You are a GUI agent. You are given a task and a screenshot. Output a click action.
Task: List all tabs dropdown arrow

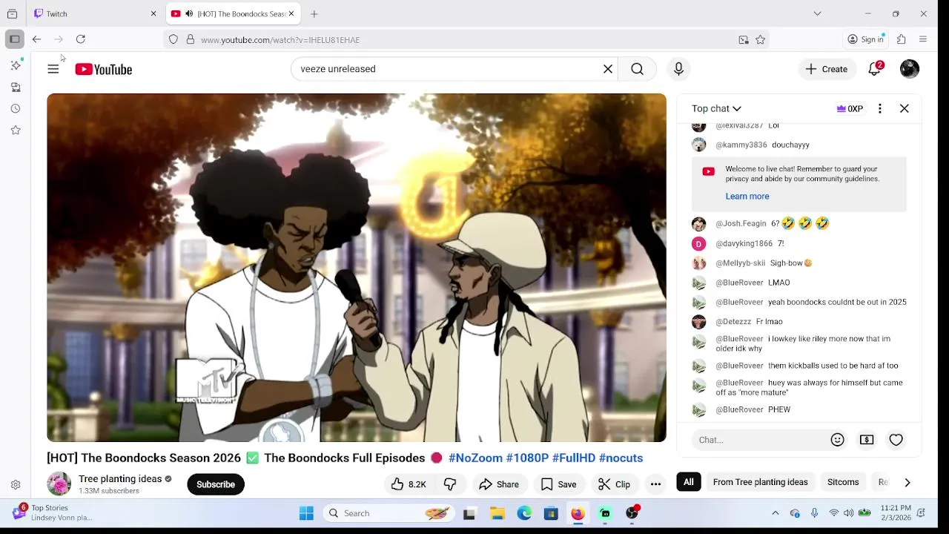tap(817, 13)
